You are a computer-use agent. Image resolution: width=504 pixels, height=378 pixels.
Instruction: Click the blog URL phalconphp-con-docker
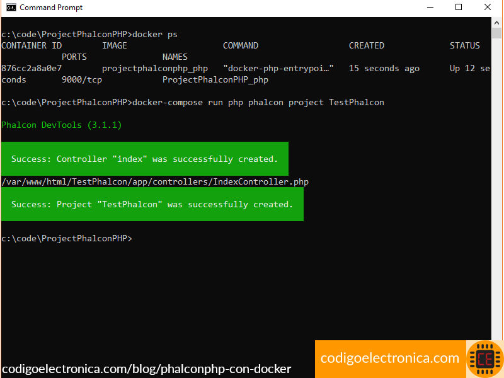[147, 369]
